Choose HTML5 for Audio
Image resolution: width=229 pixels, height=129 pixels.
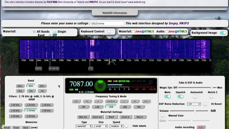176,32
